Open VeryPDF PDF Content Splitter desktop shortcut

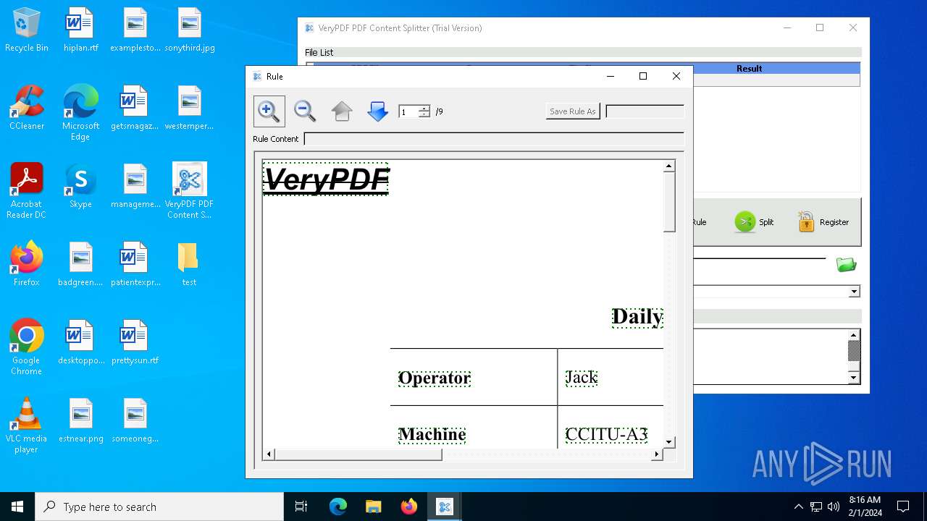[x=190, y=191]
